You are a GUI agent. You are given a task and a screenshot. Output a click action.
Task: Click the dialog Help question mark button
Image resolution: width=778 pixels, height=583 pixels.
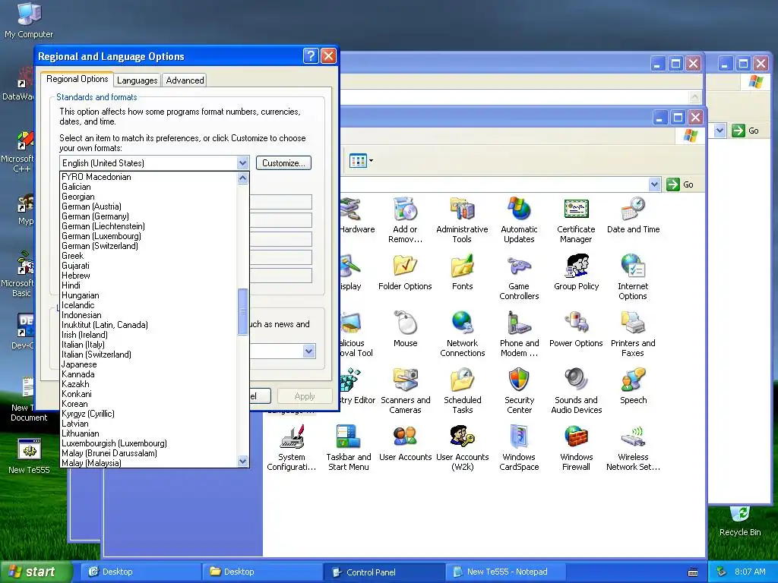pyautogui.click(x=311, y=56)
